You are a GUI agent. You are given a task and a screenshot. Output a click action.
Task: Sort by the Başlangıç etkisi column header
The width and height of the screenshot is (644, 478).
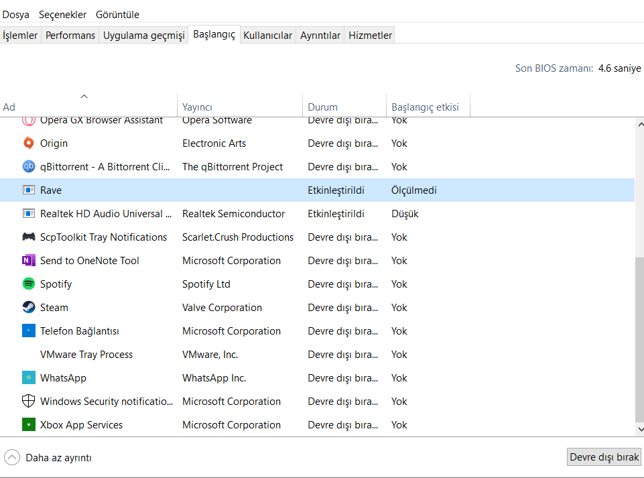[x=425, y=107]
